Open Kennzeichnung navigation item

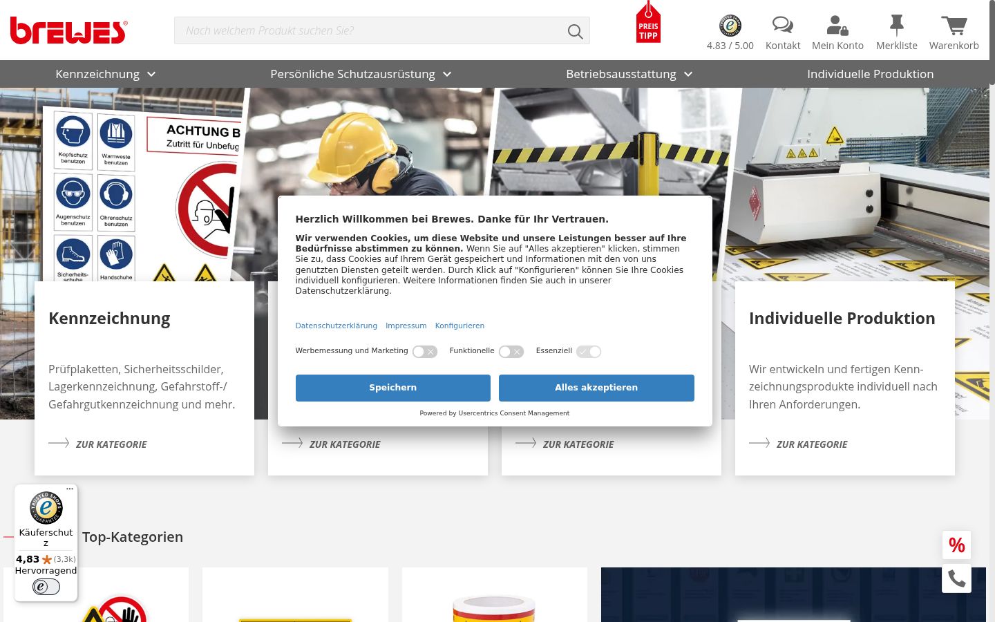coord(97,74)
